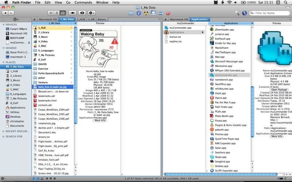Open the 1_My Data column header dropdown
Viewport: 292px width, 182px height.
tap(75, 23)
